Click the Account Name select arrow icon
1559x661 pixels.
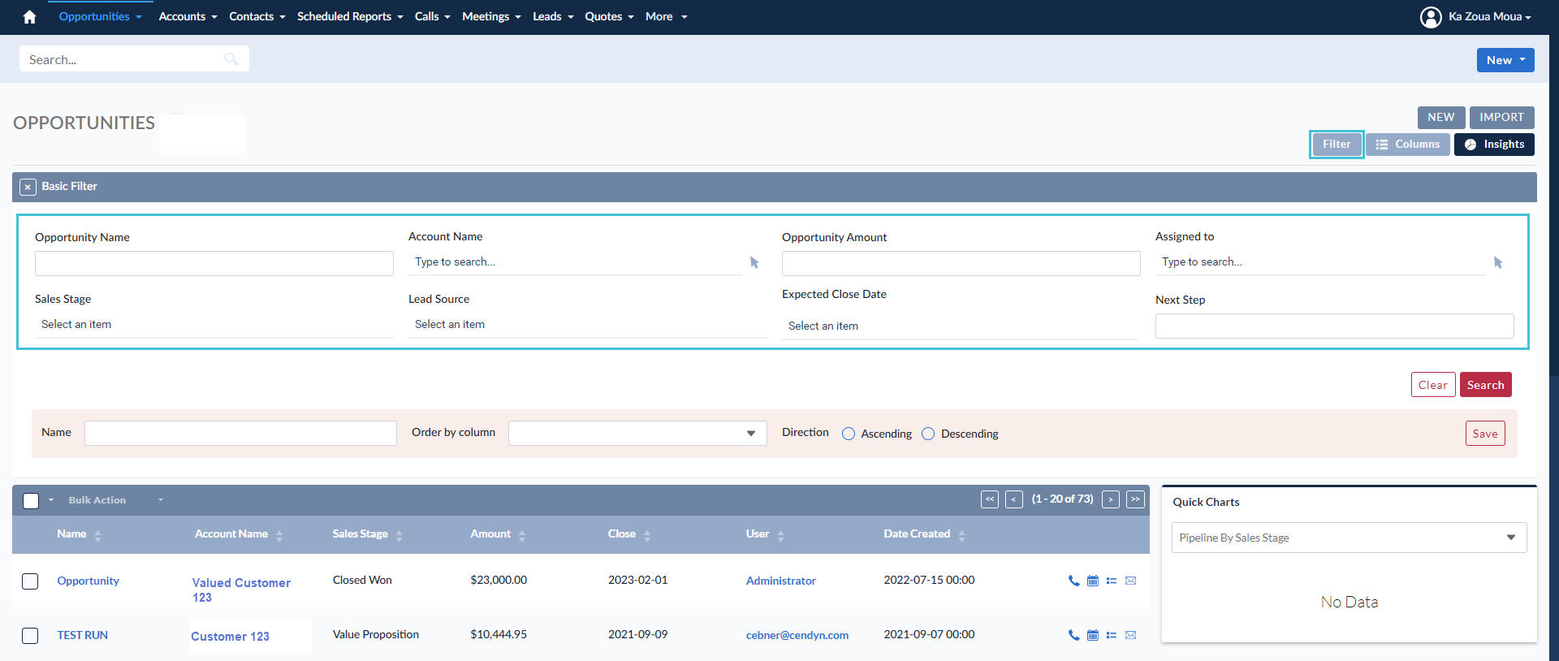[754, 262]
